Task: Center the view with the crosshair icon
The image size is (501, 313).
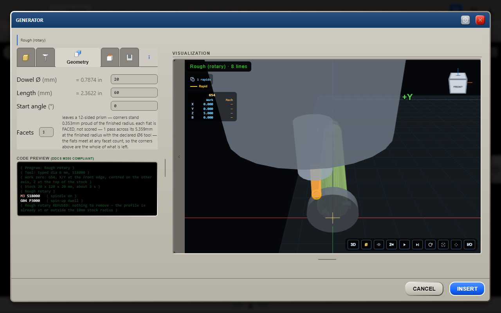Action: coord(456,245)
